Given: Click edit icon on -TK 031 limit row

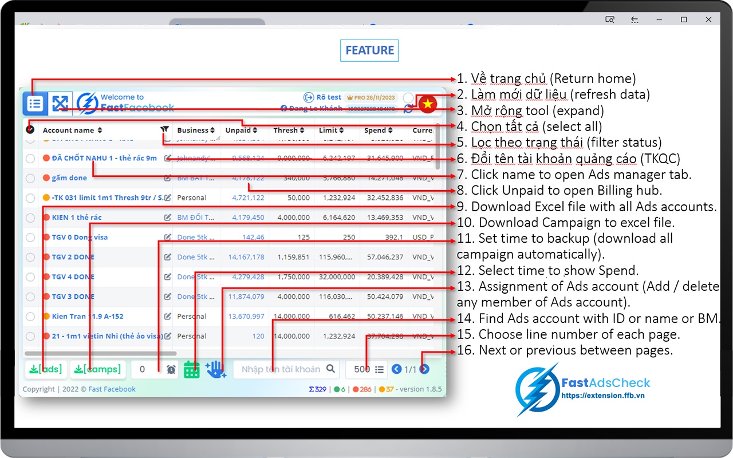Looking at the screenshot, I should click(x=167, y=198).
